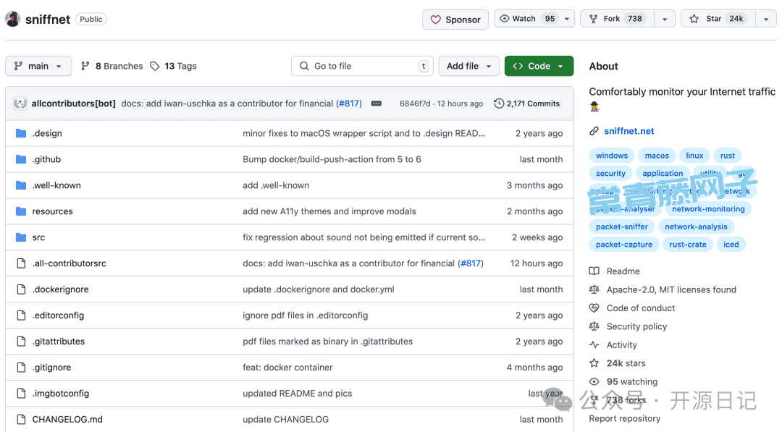Click Report repository
The image size is (782, 432).
(624, 418)
